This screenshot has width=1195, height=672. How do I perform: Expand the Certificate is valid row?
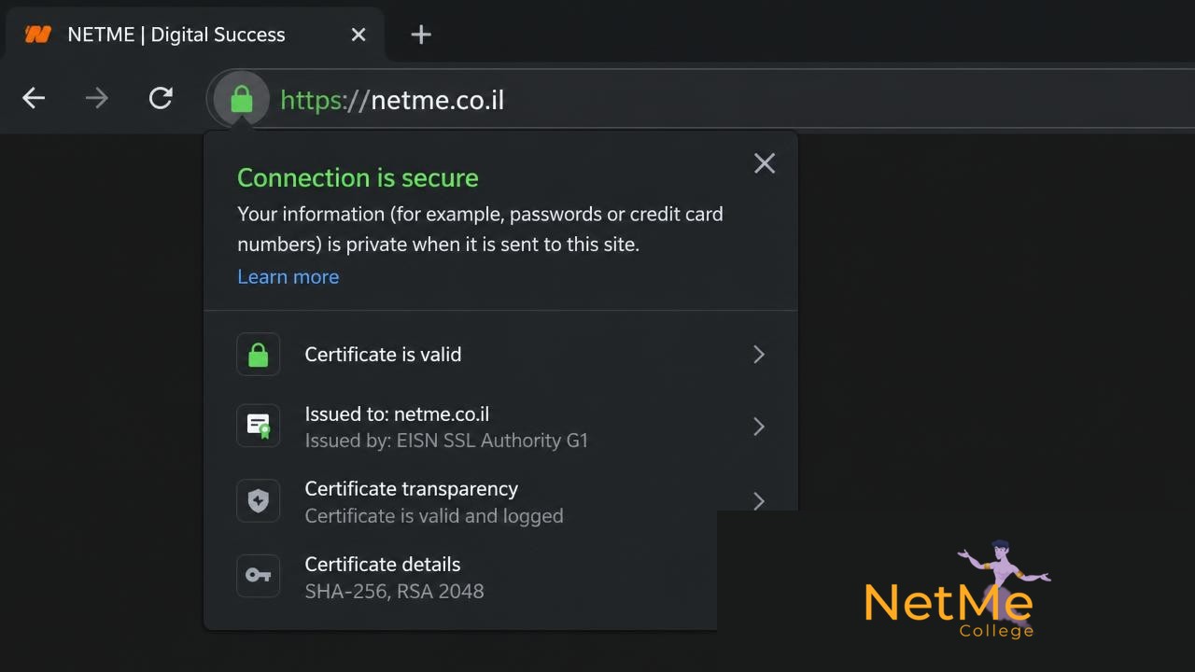(759, 355)
